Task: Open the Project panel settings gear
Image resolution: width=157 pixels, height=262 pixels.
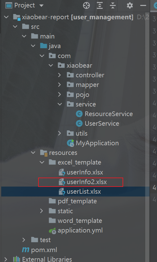Action: tap(130, 6)
